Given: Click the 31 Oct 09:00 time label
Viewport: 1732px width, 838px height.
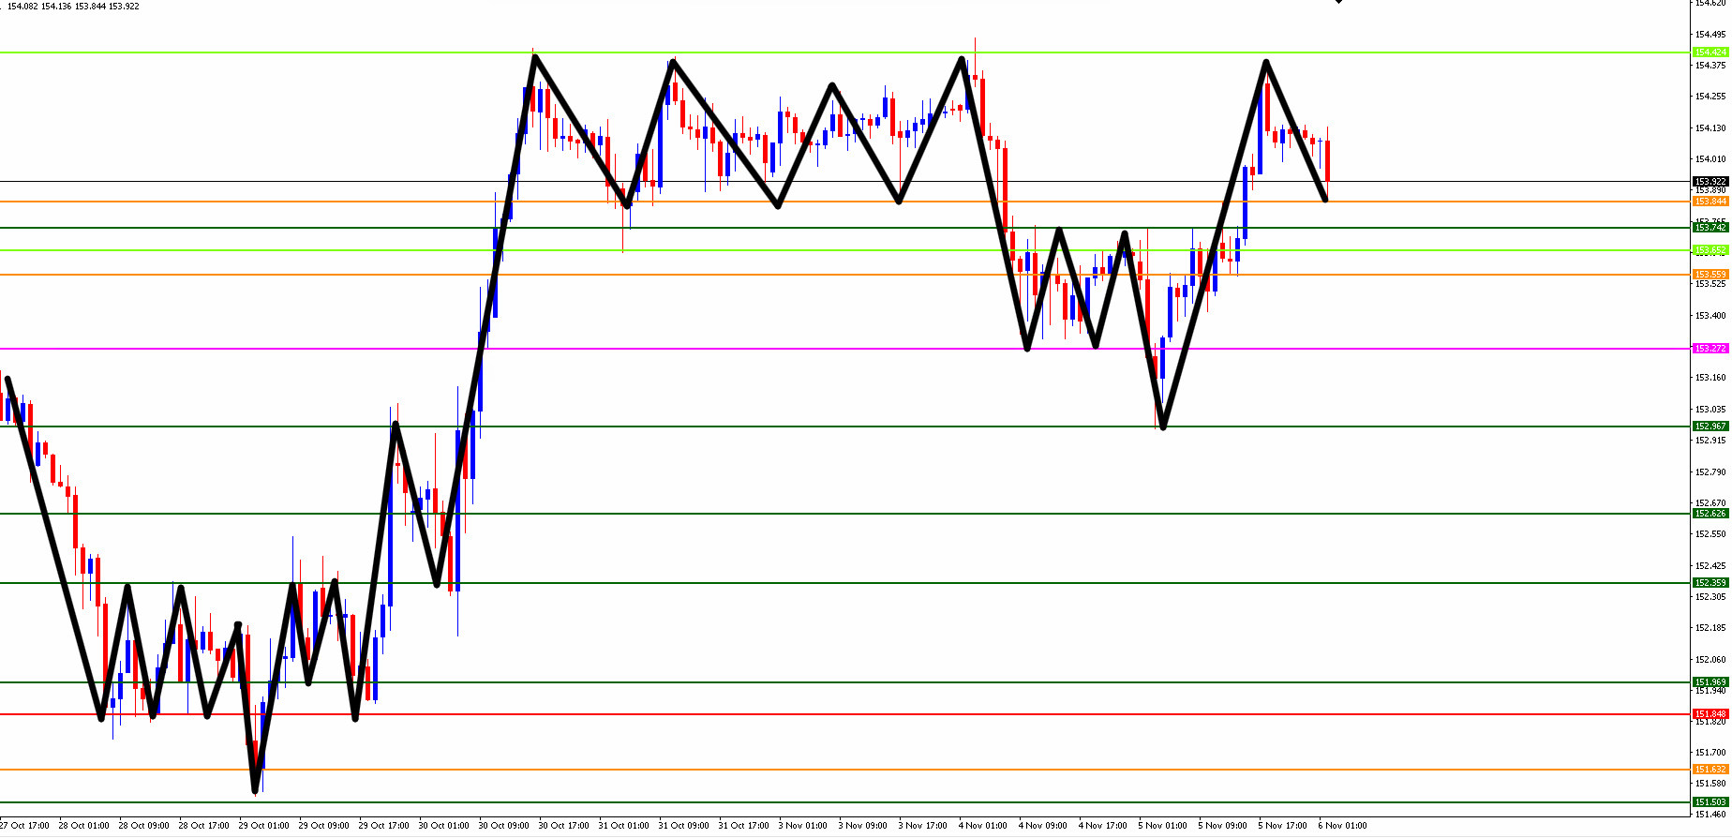Looking at the screenshot, I should (x=683, y=826).
